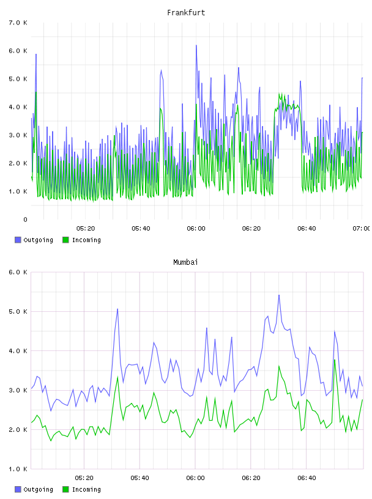Click the 06:20 time label in Mumbai chart
Image resolution: width=372 pixels, height=499 pixels.
click(251, 478)
